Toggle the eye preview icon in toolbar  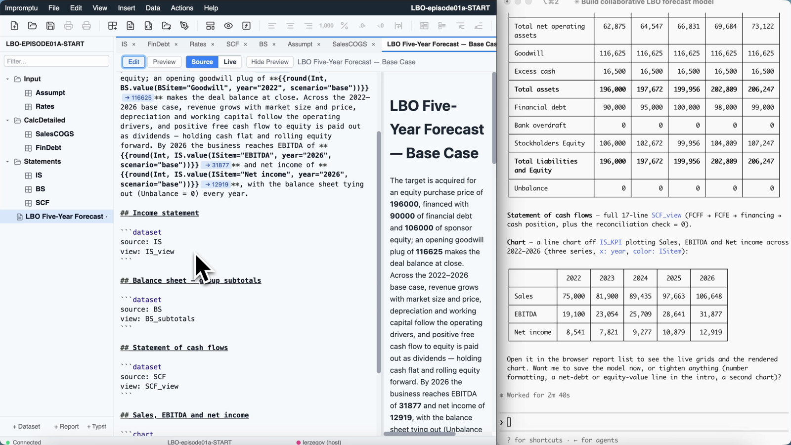(x=228, y=26)
